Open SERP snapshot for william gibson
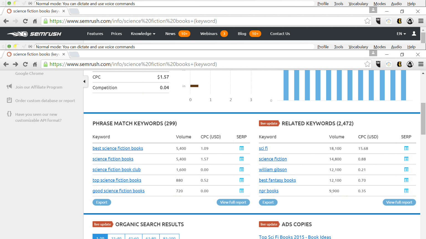Screen dimensions: 426x239 click(406, 170)
